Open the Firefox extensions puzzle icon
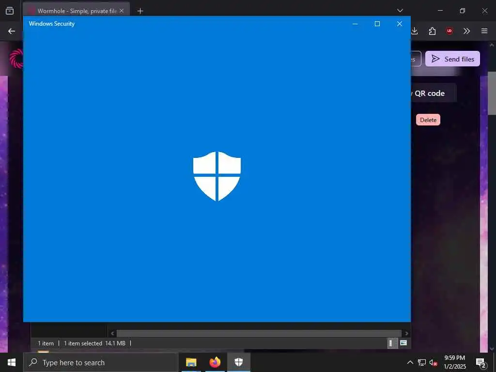The image size is (496, 372). tap(432, 31)
